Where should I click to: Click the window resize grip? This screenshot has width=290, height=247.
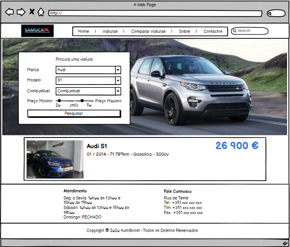pyautogui.click(x=285, y=243)
